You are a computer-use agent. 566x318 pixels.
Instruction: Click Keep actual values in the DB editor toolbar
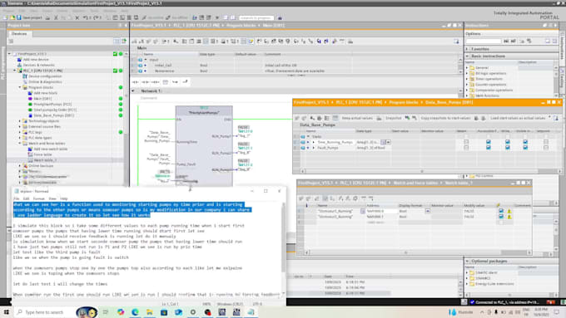pyautogui.click(x=357, y=118)
